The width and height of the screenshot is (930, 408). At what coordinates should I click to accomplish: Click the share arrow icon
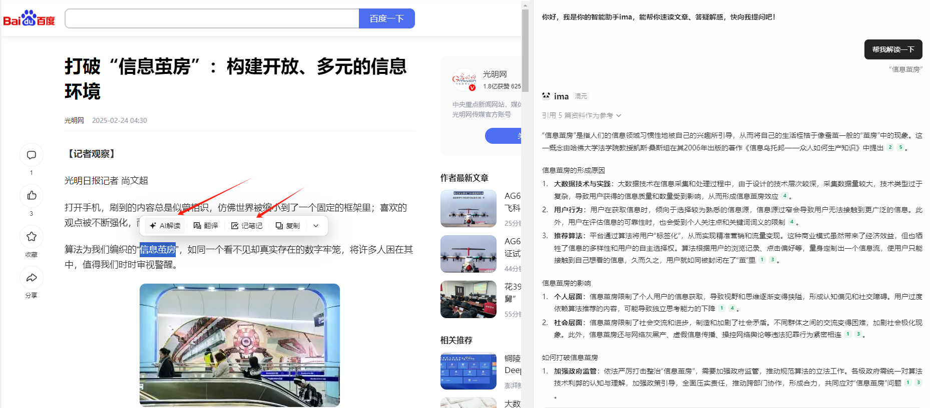pyautogui.click(x=32, y=278)
